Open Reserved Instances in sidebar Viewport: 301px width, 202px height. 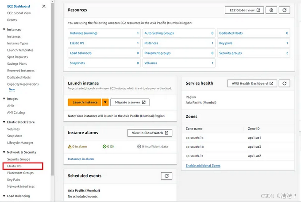[x=21, y=71]
